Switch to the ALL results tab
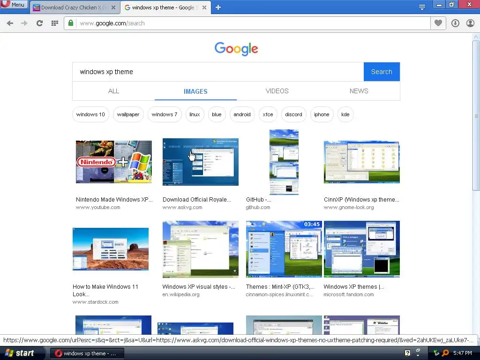Screen dimensions: 480x360 [113, 91]
